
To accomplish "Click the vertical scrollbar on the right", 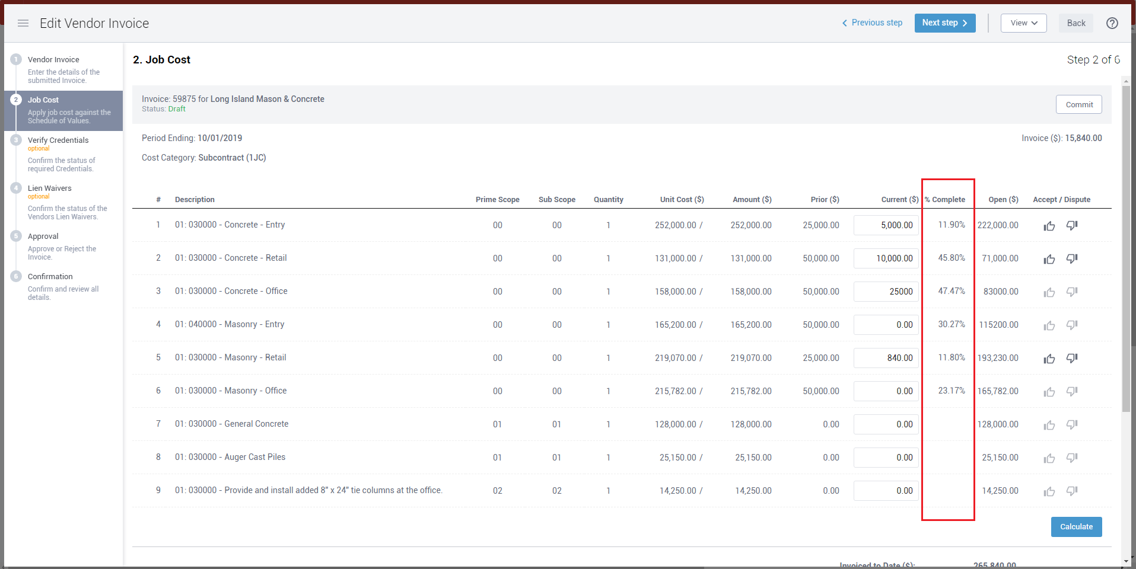I will 1126,249.
